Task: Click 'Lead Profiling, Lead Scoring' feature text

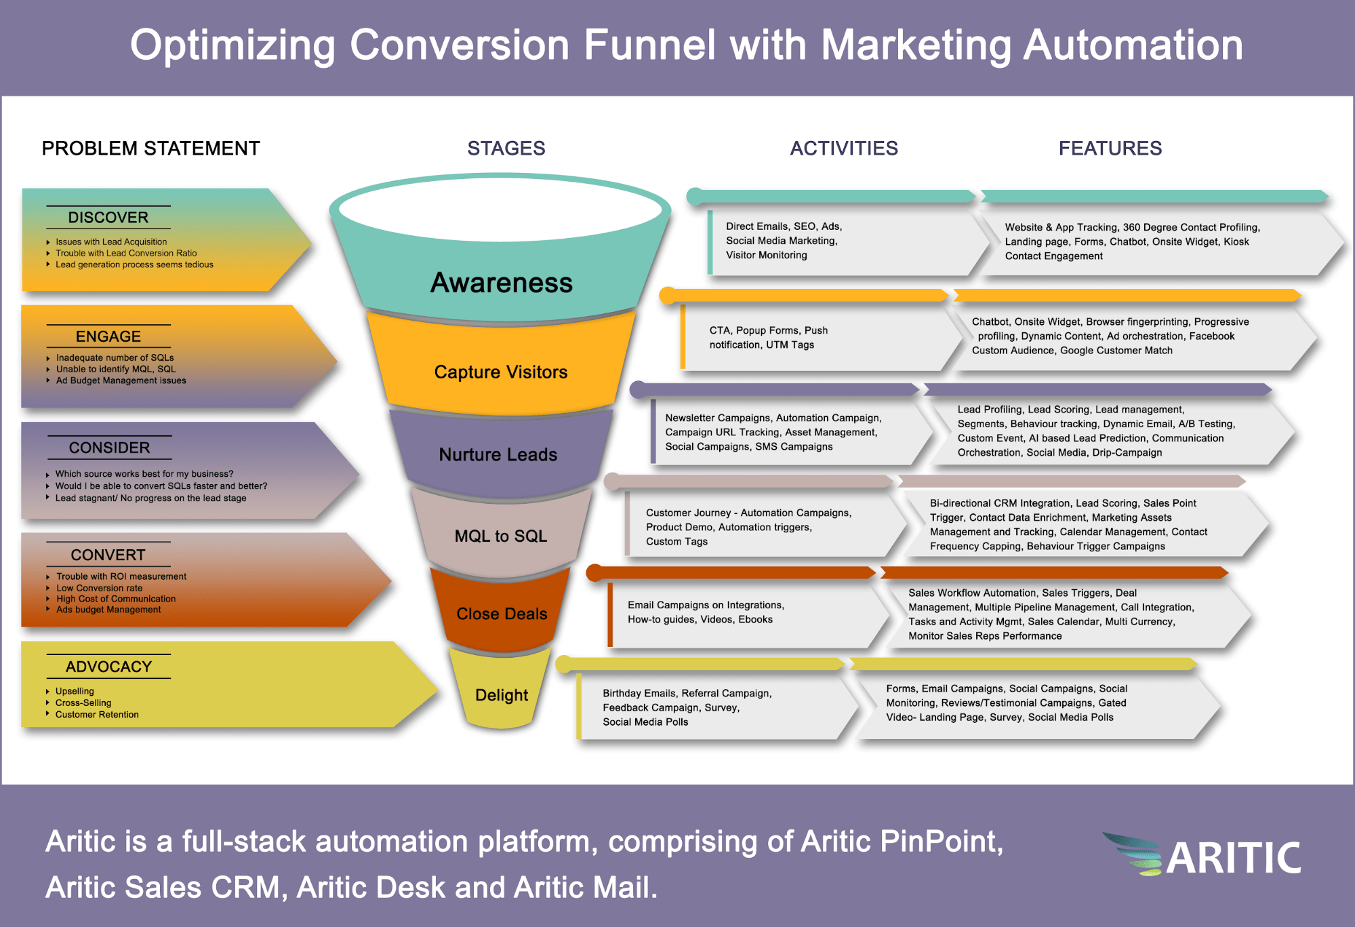Action: (x=1024, y=410)
